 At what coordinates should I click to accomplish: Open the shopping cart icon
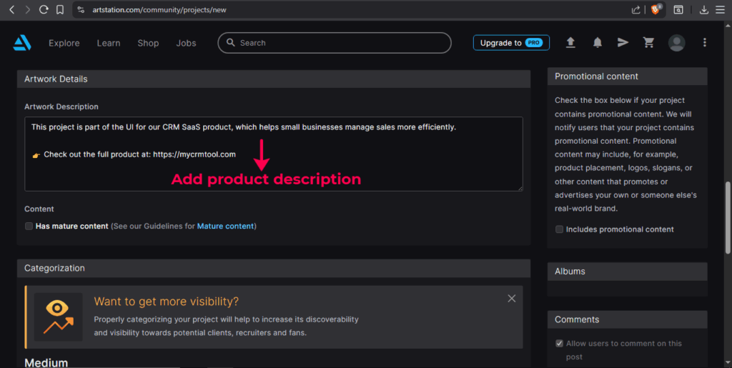coord(648,43)
